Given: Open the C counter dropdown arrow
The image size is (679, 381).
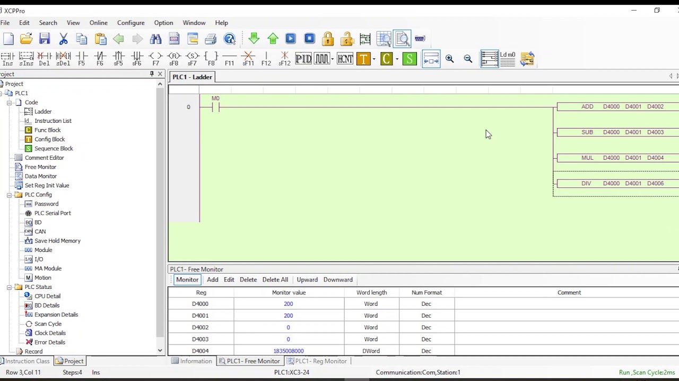Looking at the screenshot, I should [x=397, y=59].
